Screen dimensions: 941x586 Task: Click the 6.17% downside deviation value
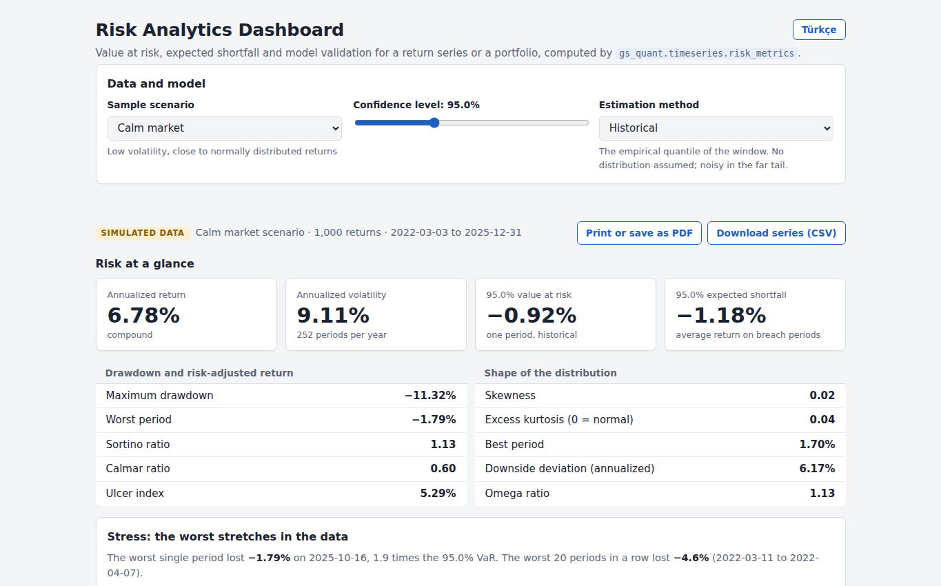(817, 469)
